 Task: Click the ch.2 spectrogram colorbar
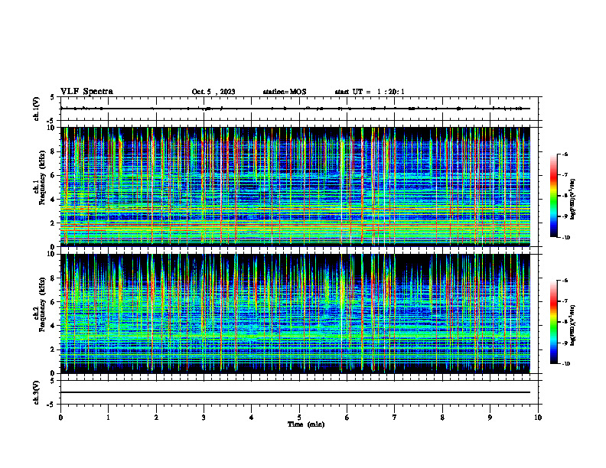553,322
